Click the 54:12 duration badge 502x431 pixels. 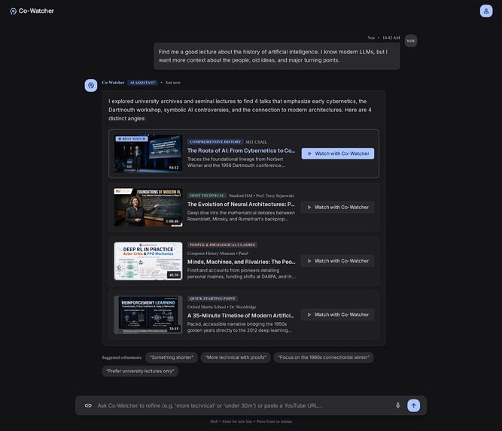(x=174, y=168)
